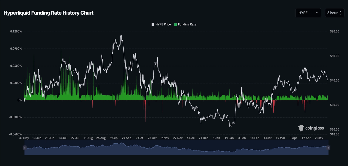The width and height of the screenshot is (348, 166).
Task: Click the $20.00 price axis label
Action: [334, 130]
